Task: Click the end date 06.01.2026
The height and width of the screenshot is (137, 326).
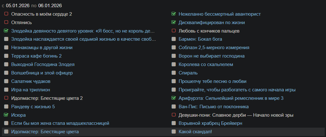Action: (50, 5)
